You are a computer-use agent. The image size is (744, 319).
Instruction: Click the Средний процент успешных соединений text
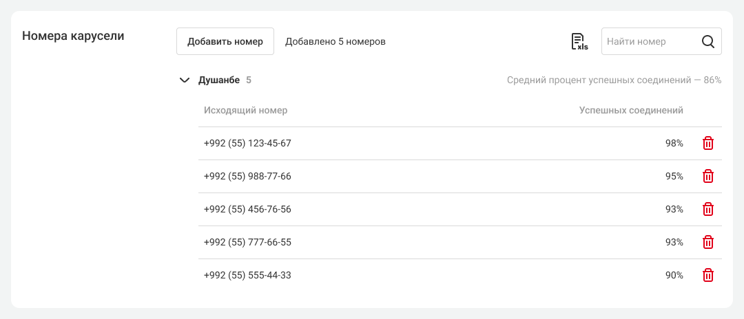(x=614, y=80)
